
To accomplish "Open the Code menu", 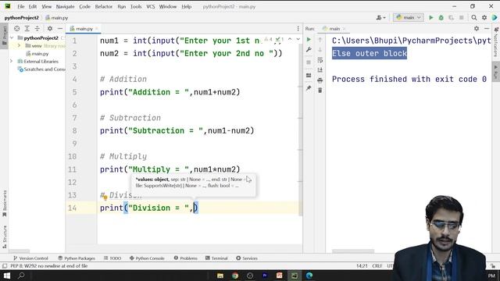I will (84, 6).
